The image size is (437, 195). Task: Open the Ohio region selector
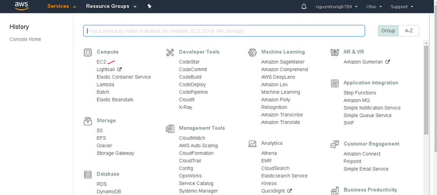click(374, 7)
